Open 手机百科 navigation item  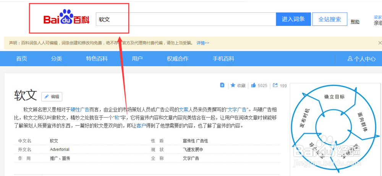coord(223,59)
